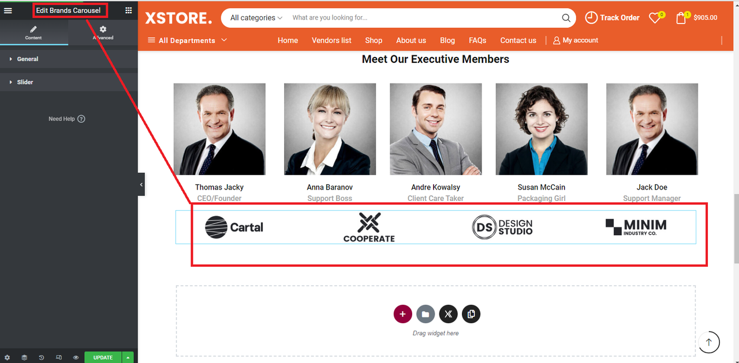Screen dimensions: 739x363
Task: Toggle the Preview Changes eye icon
Action: tap(76, 357)
